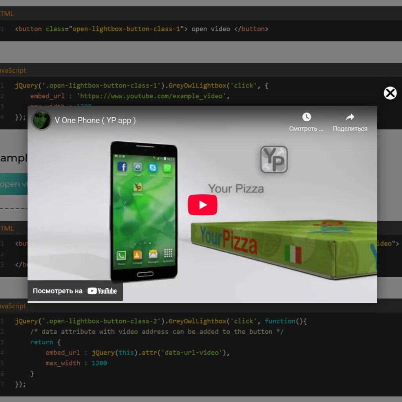Click 'max_width : 1200' in the bottom code block
402x402 pixels.
click(x=76, y=363)
